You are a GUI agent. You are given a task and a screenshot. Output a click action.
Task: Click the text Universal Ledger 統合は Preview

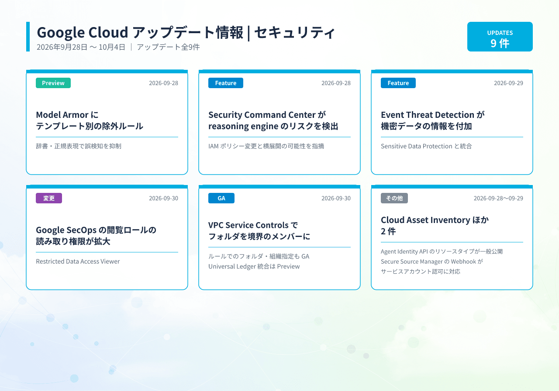click(x=254, y=266)
